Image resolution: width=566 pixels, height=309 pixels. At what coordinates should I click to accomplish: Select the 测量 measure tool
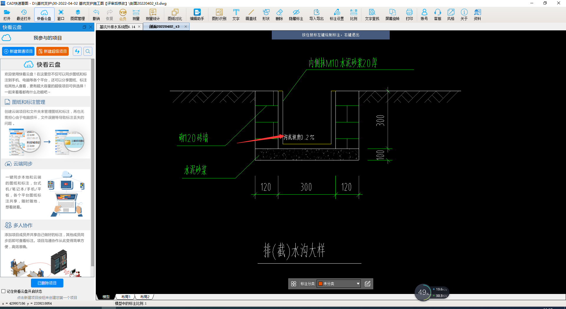point(136,14)
